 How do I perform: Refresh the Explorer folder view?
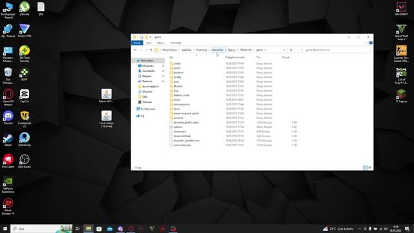click(291, 50)
